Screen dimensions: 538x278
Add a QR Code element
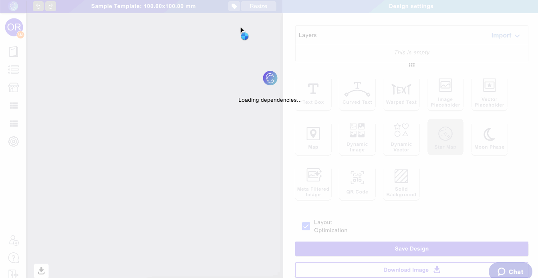coord(357,182)
